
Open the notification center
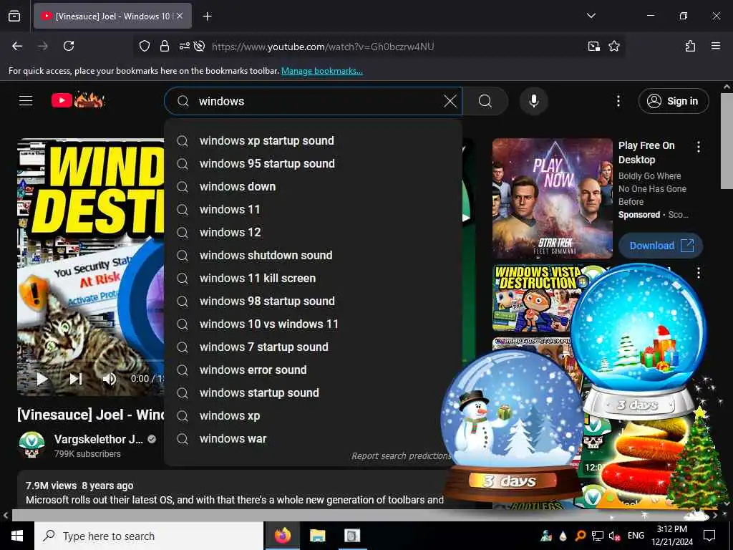coord(709,536)
